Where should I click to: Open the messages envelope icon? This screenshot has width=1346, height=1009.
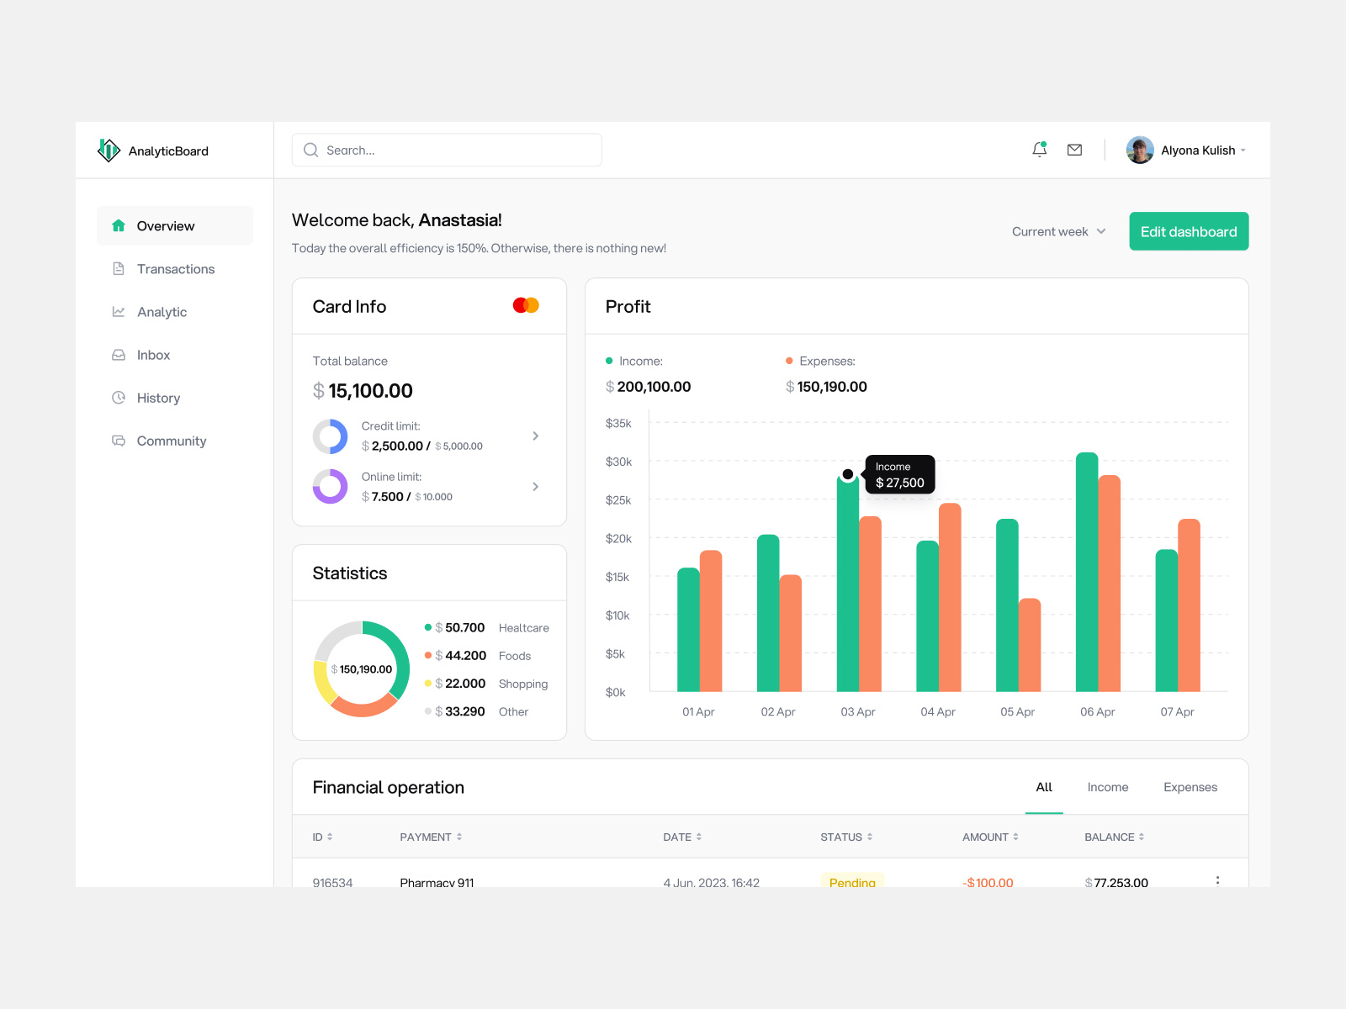pyautogui.click(x=1074, y=149)
